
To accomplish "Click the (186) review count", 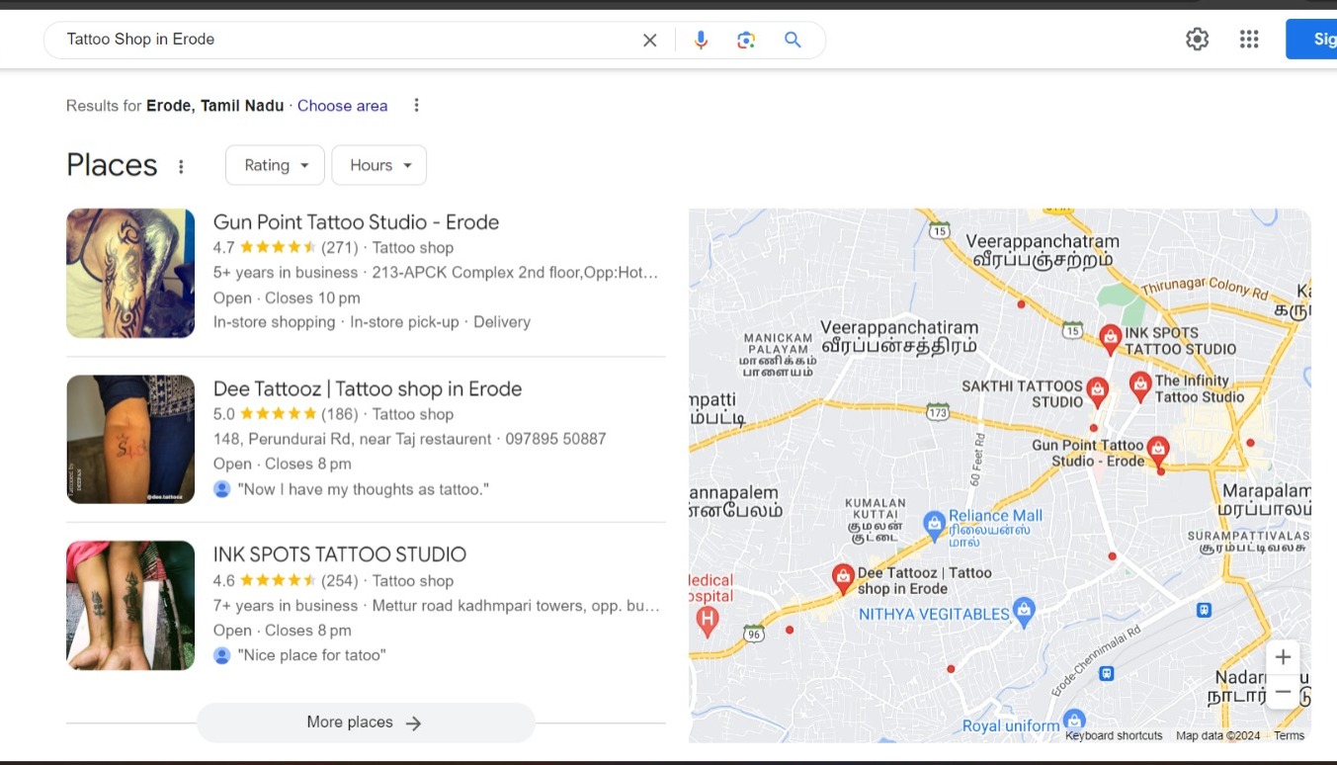I will pos(340,414).
